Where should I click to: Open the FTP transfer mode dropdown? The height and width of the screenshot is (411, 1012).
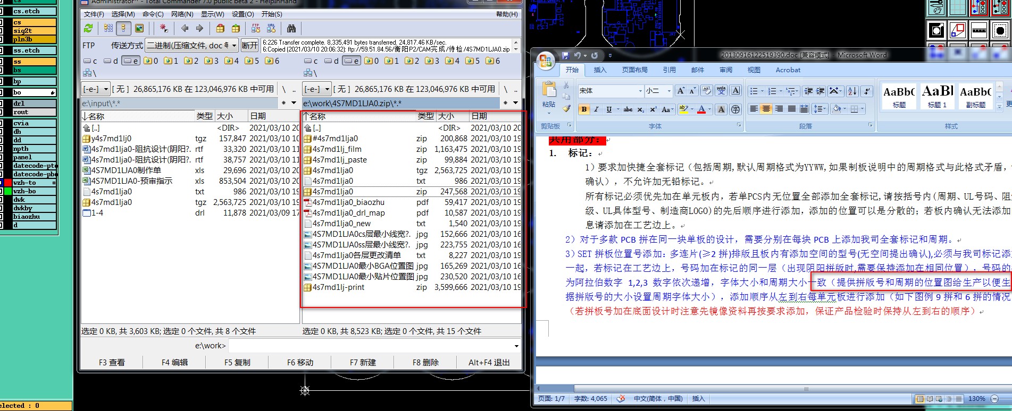pyautogui.click(x=234, y=46)
